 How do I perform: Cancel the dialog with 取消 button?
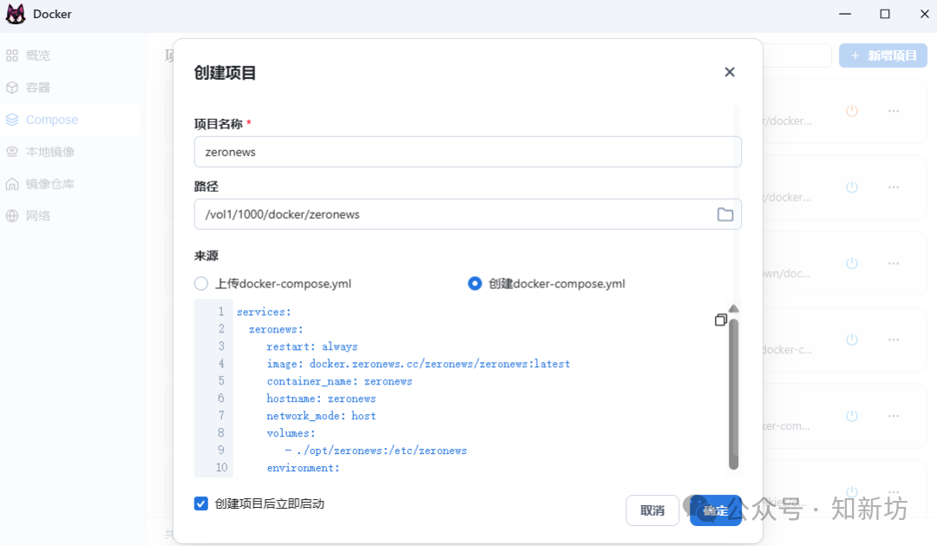click(652, 510)
